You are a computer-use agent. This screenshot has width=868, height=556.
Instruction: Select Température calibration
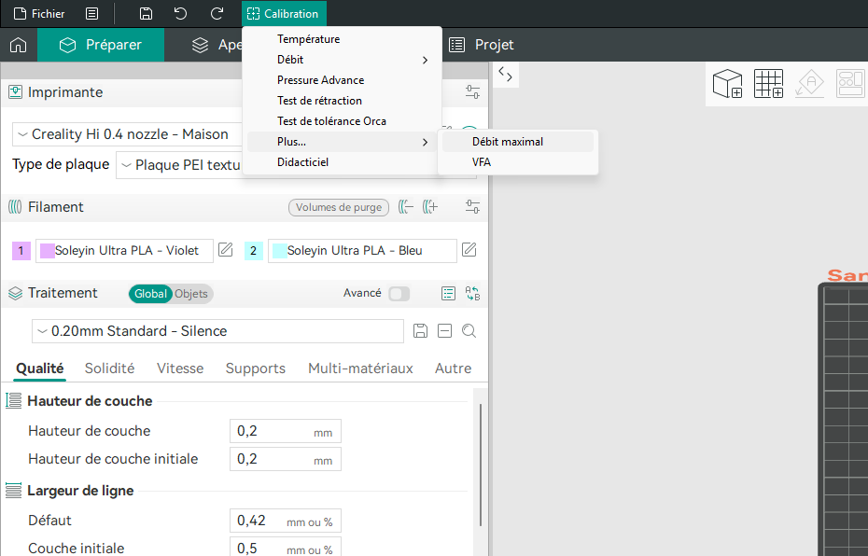tap(342, 39)
